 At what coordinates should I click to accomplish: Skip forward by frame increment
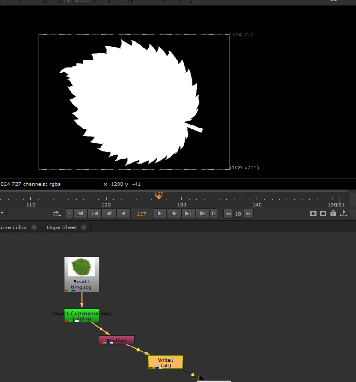tap(249, 214)
